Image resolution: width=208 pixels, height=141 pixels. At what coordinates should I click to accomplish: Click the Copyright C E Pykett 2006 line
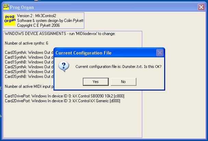(x=39, y=25)
